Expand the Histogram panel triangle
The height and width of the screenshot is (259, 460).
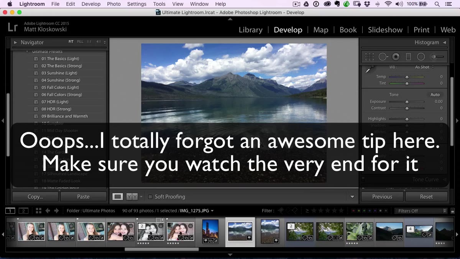[444, 43]
